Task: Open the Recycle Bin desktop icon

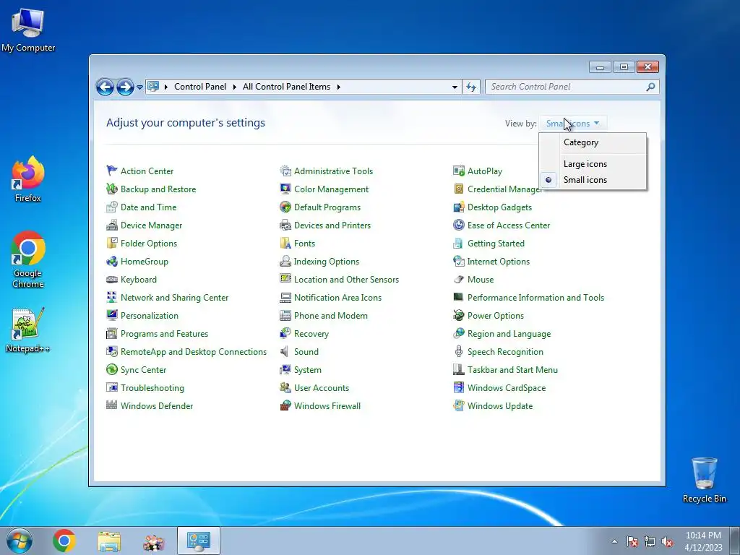Action: coord(704,480)
